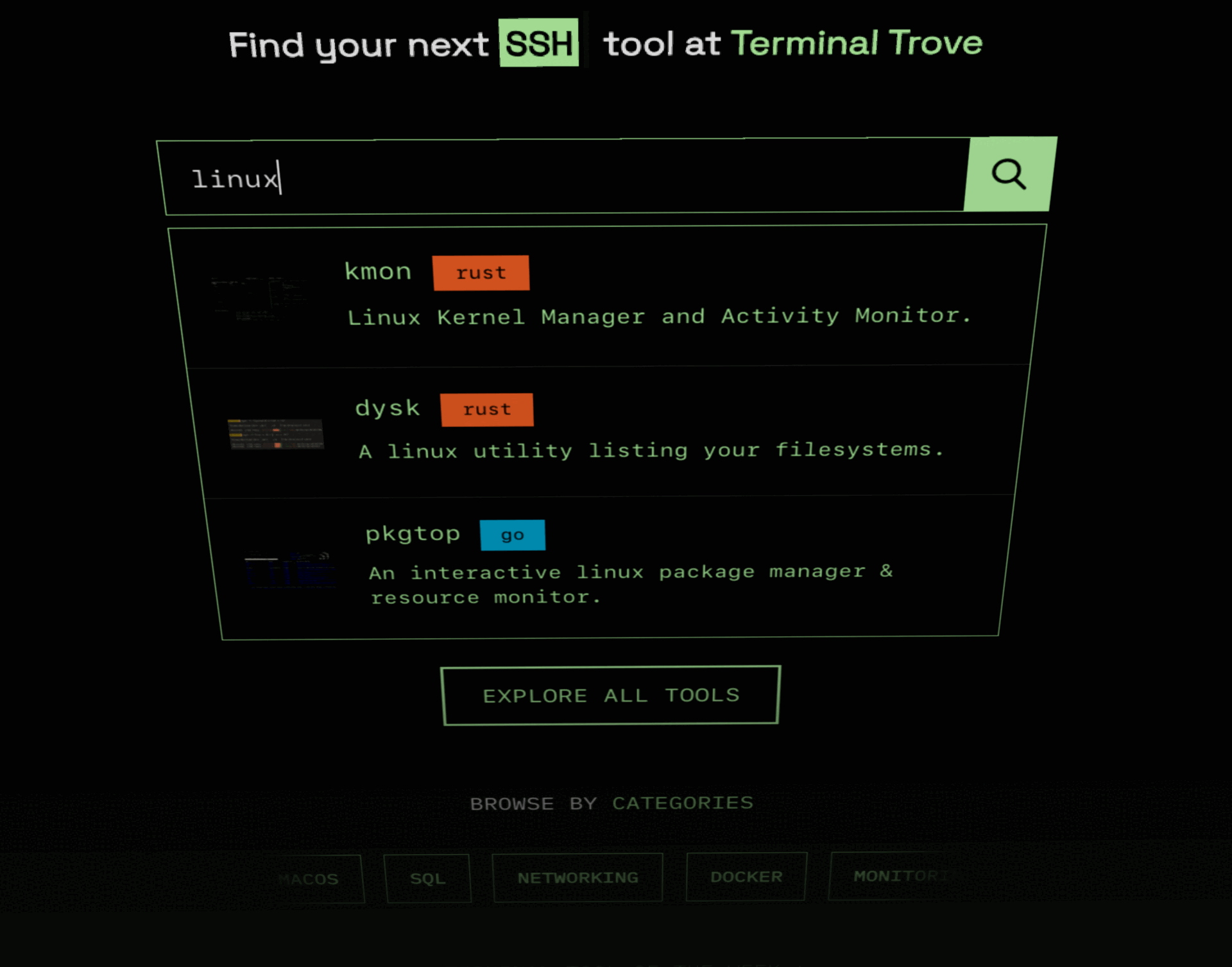Open the NETWORKING category
The height and width of the screenshot is (967, 1232).
click(577, 878)
